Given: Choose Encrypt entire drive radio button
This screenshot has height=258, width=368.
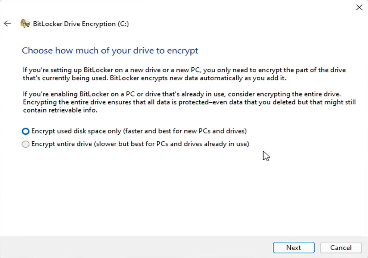Looking at the screenshot, I should (x=26, y=144).
